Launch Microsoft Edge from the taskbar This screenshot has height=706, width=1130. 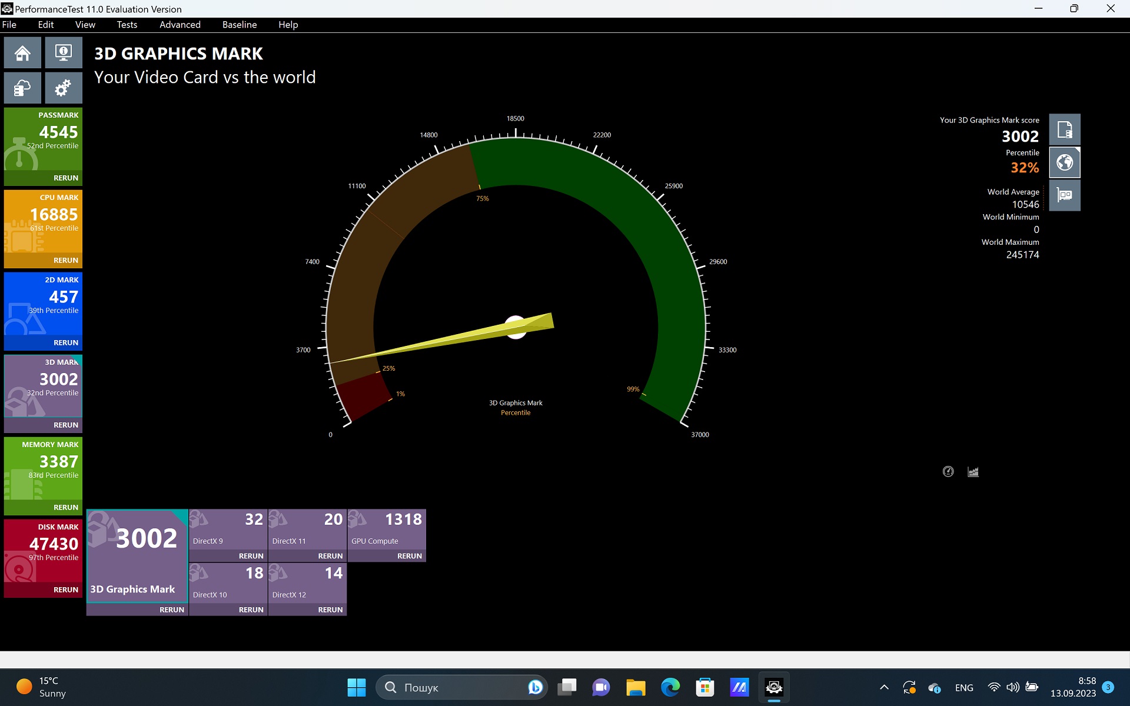click(x=670, y=687)
